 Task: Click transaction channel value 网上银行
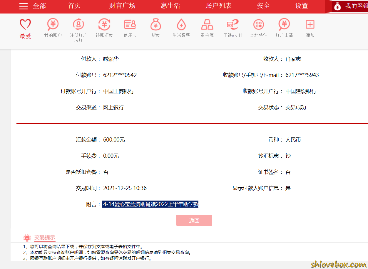(x=113, y=107)
